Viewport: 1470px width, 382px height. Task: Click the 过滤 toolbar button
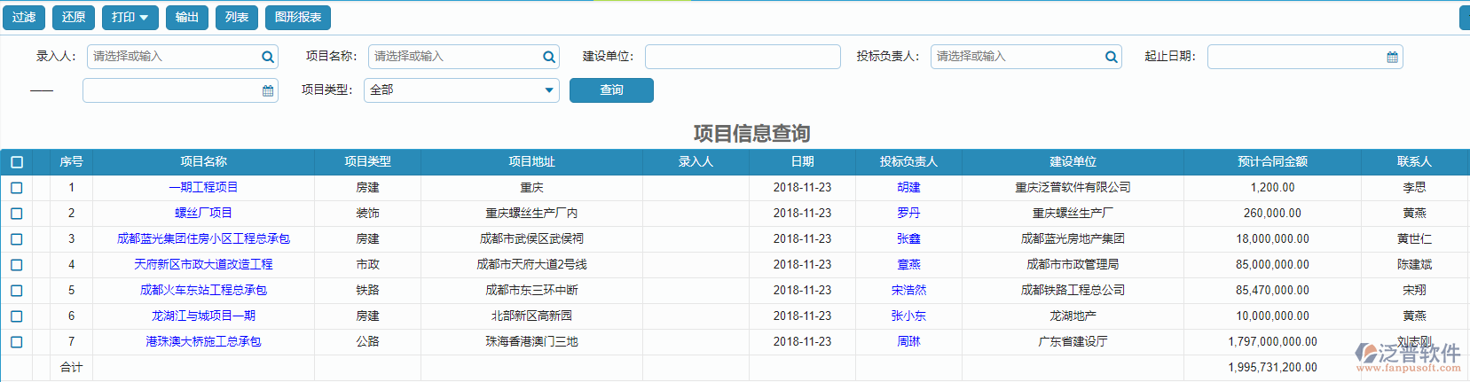coord(24,17)
